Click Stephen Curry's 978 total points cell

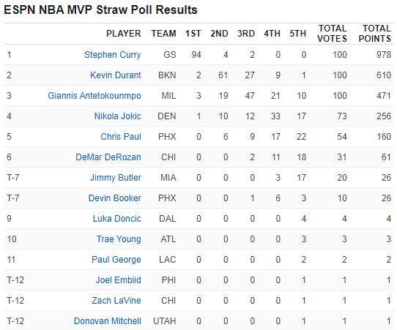[x=384, y=55]
